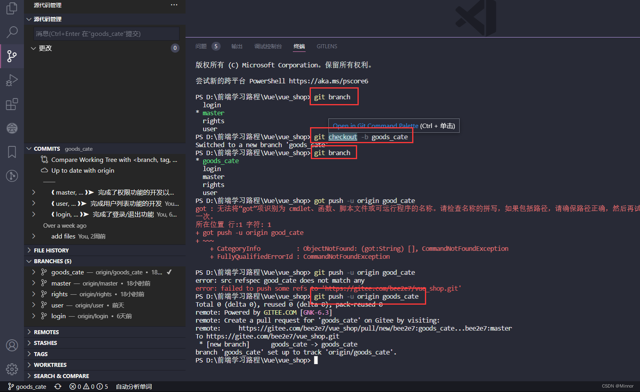Open the Search view in activity bar
The width and height of the screenshot is (640, 392).
coord(12,32)
